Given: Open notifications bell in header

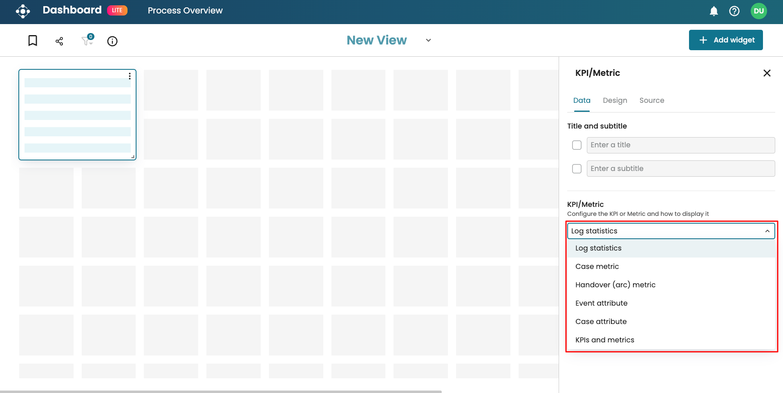Looking at the screenshot, I should (x=714, y=11).
